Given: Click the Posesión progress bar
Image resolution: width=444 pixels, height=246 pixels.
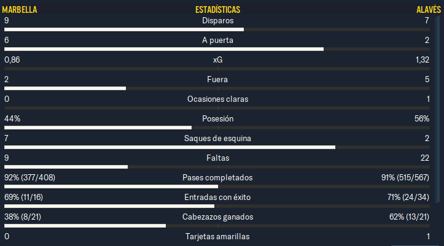Looking at the screenshot, I should 217,128.
